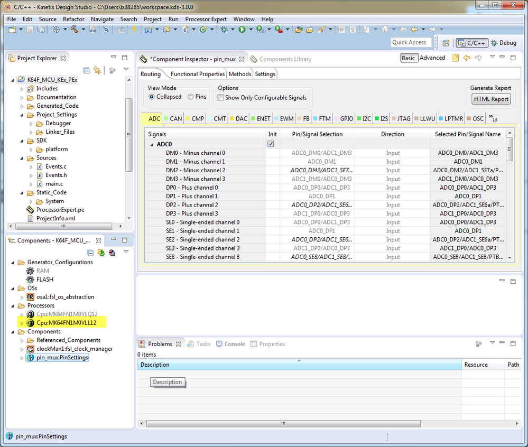Enable Show Only Configurable Signals checkbox
The height and width of the screenshot is (447, 528).
click(x=220, y=98)
